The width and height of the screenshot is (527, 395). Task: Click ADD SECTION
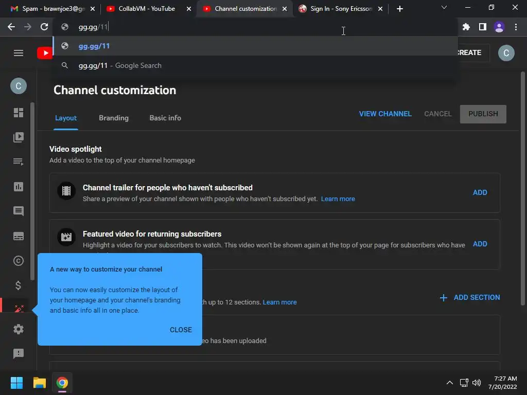click(x=470, y=298)
